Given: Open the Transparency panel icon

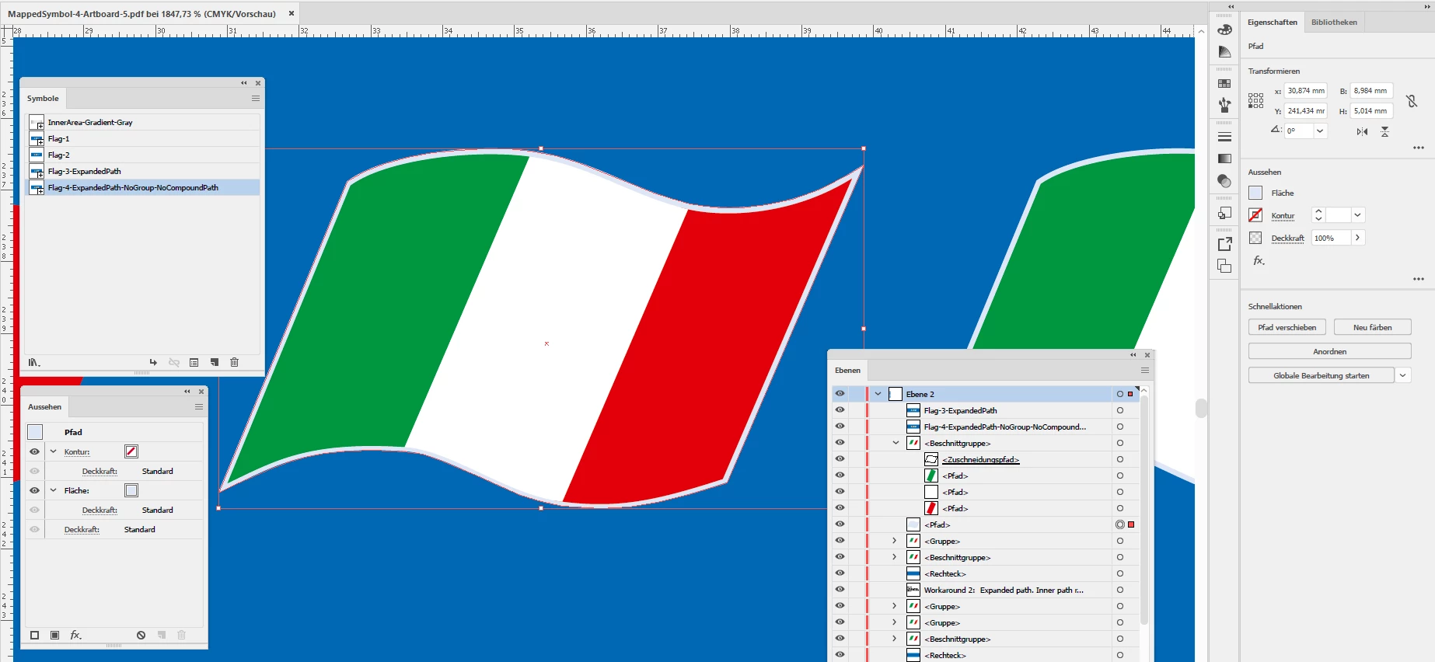Looking at the screenshot, I should [x=1224, y=181].
